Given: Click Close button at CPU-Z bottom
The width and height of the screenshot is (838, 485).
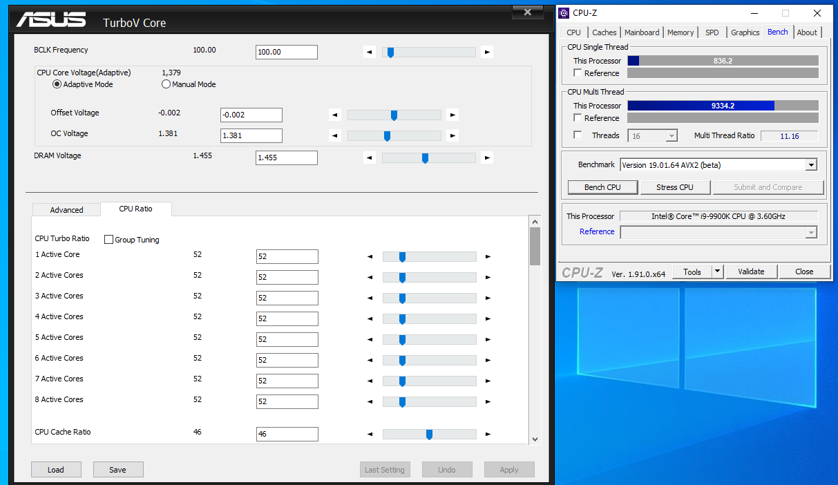Looking at the screenshot, I should point(804,272).
